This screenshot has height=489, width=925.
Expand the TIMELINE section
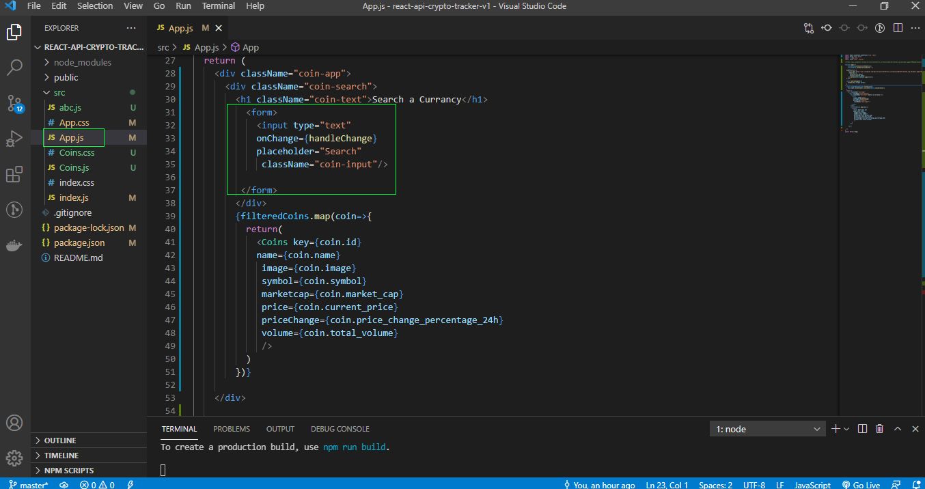(89, 456)
